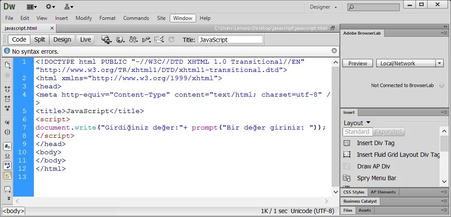451x217 pixels.
Task: Show more coding toolbar tools chevron
Action: click(8, 198)
